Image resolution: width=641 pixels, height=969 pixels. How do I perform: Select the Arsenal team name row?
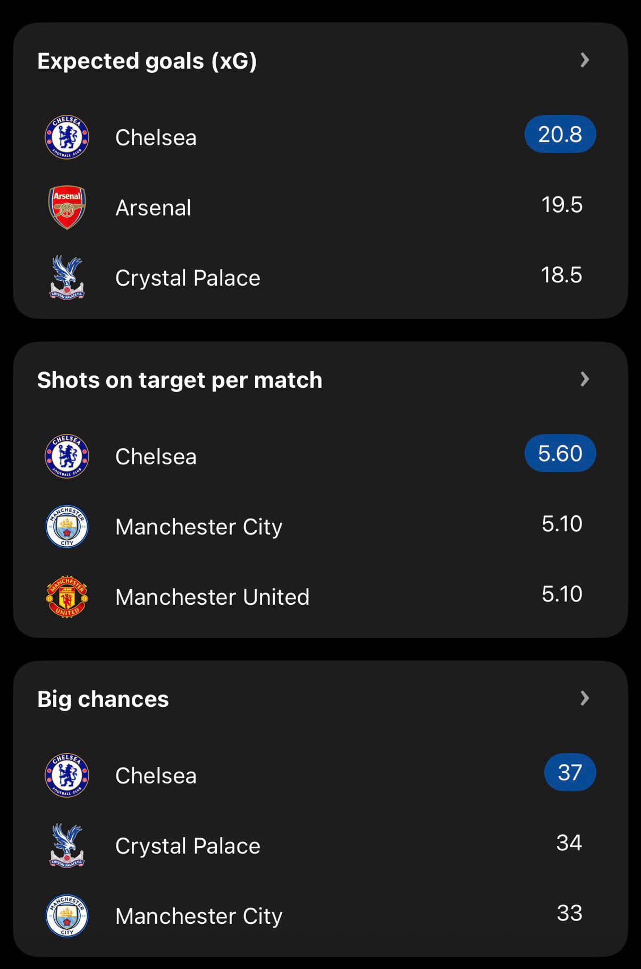tap(153, 208)
